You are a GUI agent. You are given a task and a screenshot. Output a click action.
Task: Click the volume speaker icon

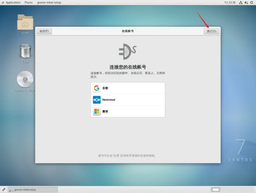(x=246, y=2)
